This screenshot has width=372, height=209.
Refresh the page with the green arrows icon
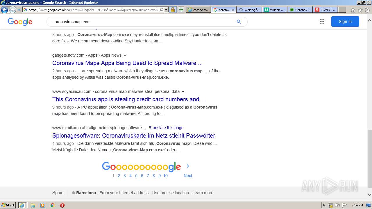coord(181,10)
